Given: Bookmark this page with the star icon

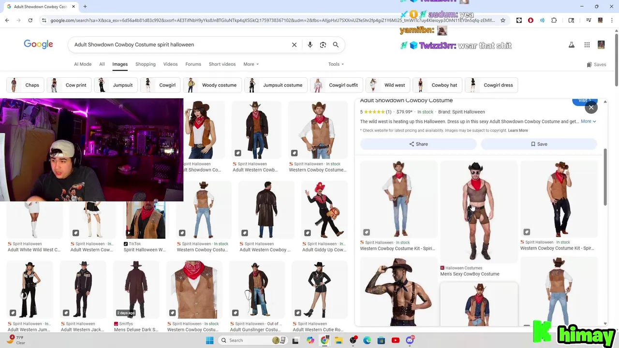Looking at the screenshot, I should pyautogui.click(x=503, y=20).
